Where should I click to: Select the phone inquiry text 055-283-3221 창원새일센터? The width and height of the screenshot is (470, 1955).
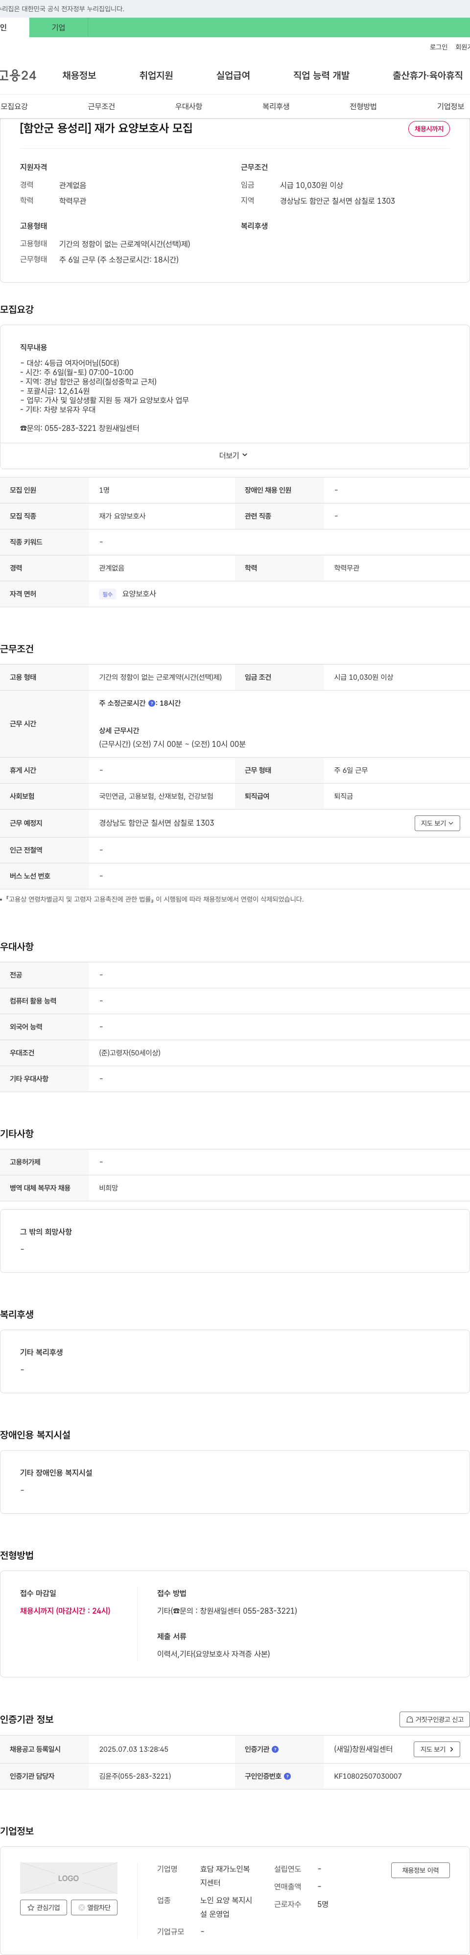(92, 428)
